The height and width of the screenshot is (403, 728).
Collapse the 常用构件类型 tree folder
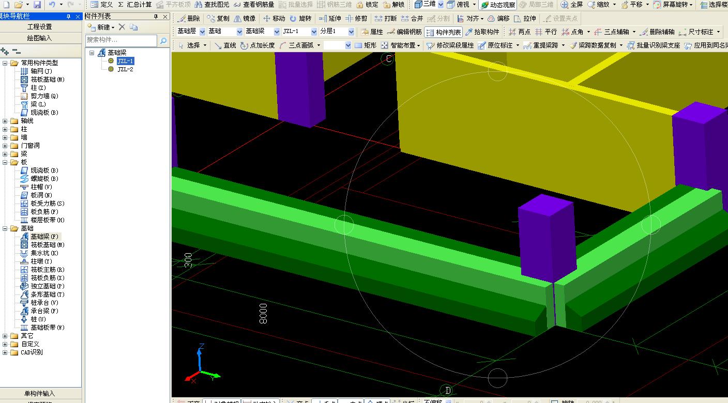pos(5,63)
